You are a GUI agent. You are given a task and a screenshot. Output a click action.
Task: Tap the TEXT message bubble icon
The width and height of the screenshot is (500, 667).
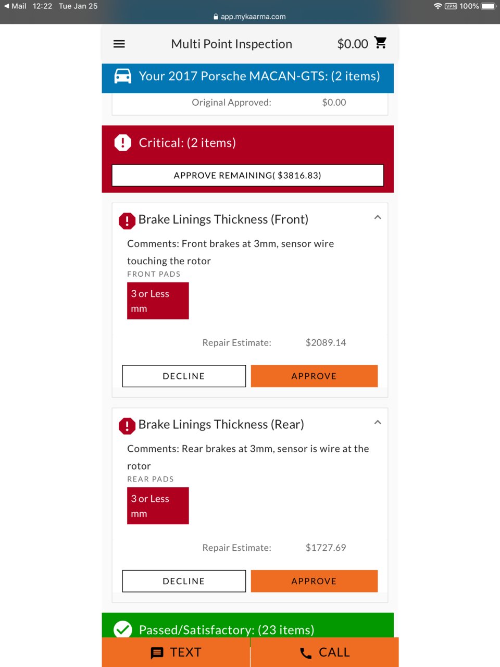(157, 653)
